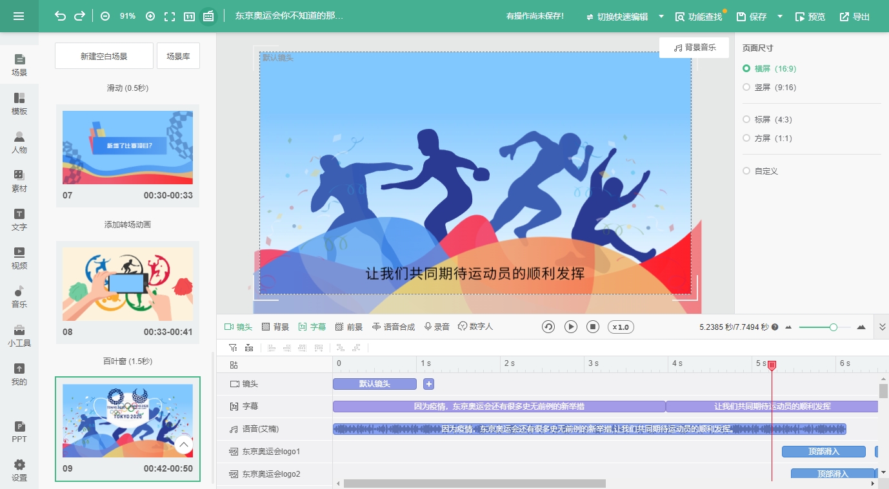The width and height of the screenshot is (889, 489).
Task: Toggle the keyboard shortcuts panel icon
Action: coord(208,16)
